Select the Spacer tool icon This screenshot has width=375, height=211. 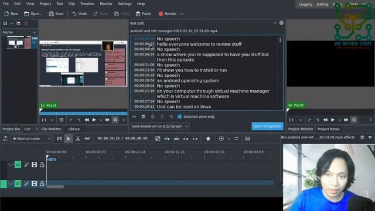click(x=87, y=138)
